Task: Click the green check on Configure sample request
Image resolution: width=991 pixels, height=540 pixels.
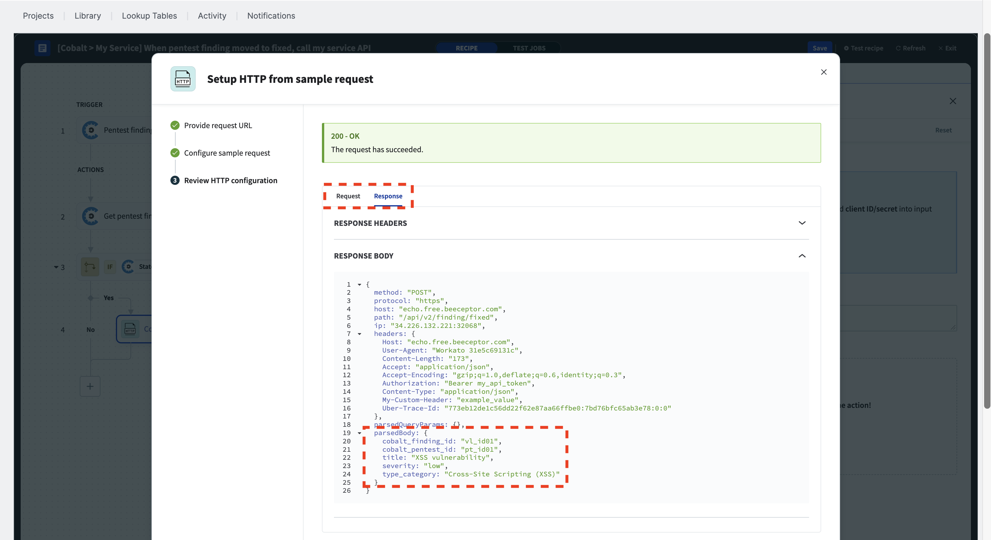Action: click(x=175, y=153)
